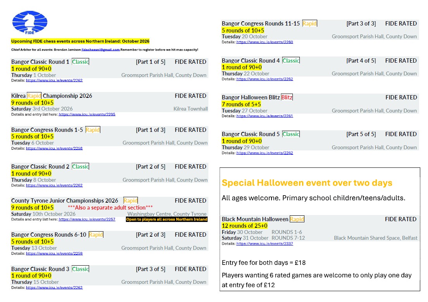
Task: Click the blue FIDE knight logo
Action: coord(30,23)
